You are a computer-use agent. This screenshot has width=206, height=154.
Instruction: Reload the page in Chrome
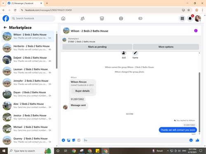(15, 10)
